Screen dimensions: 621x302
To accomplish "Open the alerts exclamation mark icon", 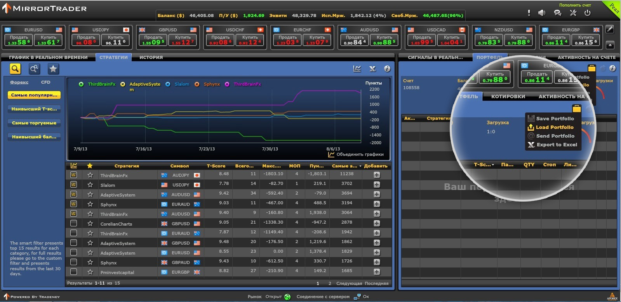I will [x=529, y=13].
